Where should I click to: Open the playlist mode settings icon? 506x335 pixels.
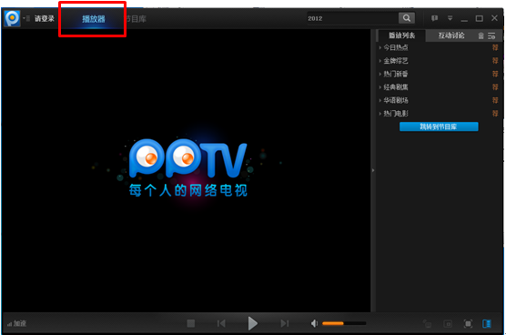click(491, 36)
